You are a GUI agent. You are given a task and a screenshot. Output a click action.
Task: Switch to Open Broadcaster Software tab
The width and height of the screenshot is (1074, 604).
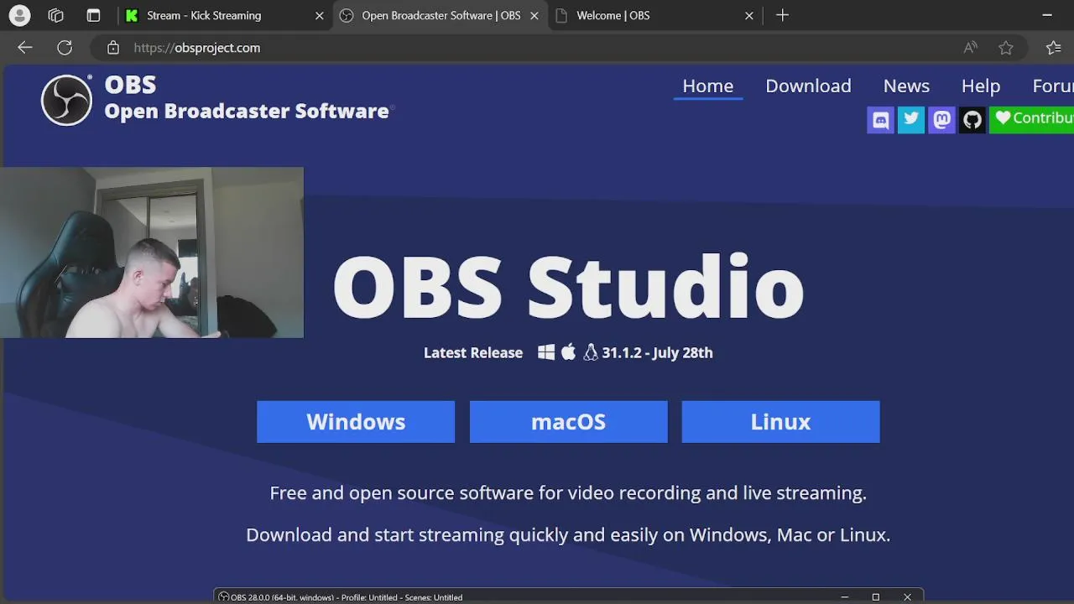[x=441, y=15]
